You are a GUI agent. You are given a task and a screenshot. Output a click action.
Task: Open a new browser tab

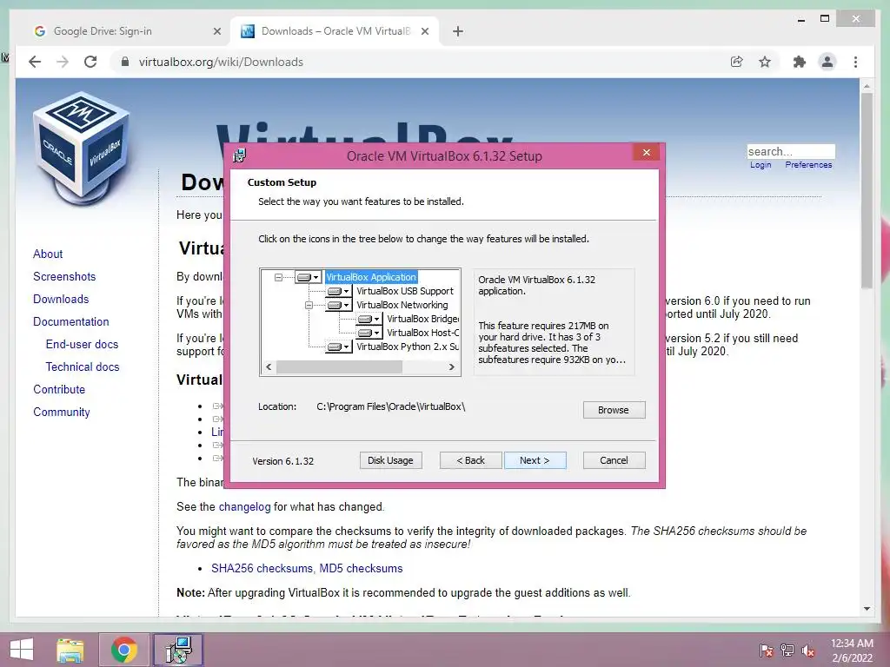pyautogui.click(x=458, y=32)
